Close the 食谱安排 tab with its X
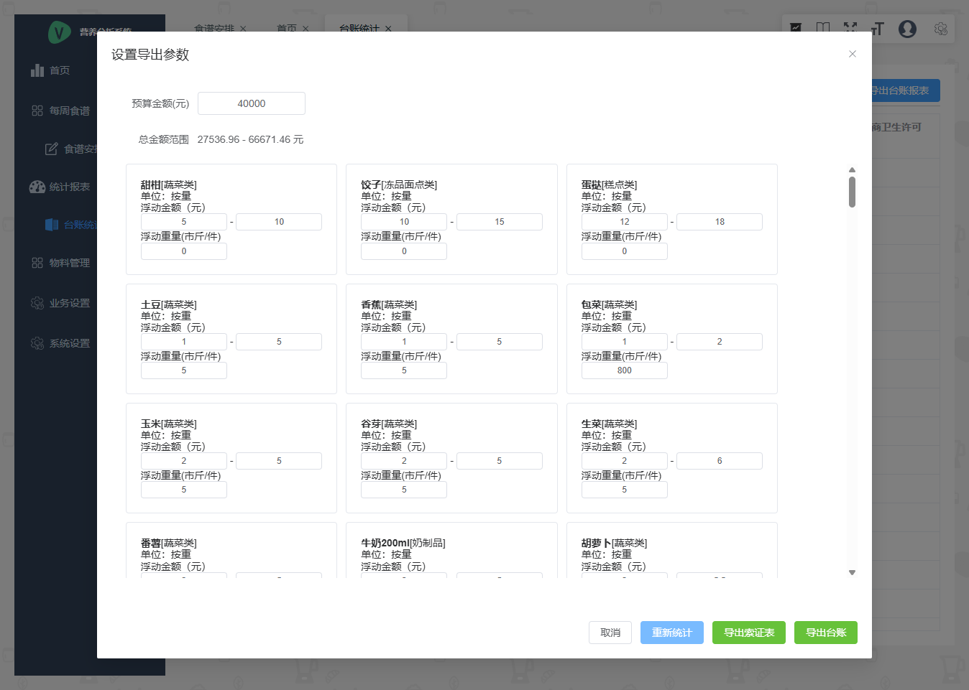The image size is (969, 690). coord(243,29)
